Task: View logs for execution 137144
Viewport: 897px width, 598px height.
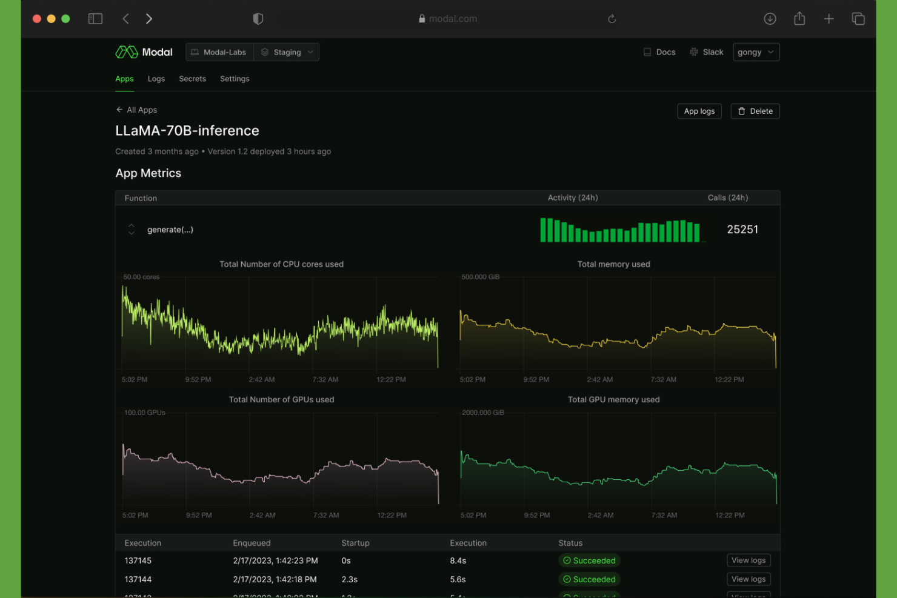Action: tap(749, 579)
